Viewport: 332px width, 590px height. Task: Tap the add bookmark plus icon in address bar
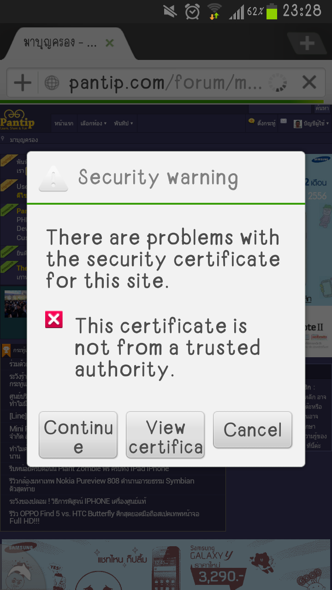[x=22, y=83]
